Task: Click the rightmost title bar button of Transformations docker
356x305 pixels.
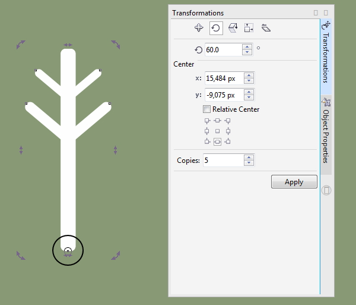Action: [x=326, y=12]
